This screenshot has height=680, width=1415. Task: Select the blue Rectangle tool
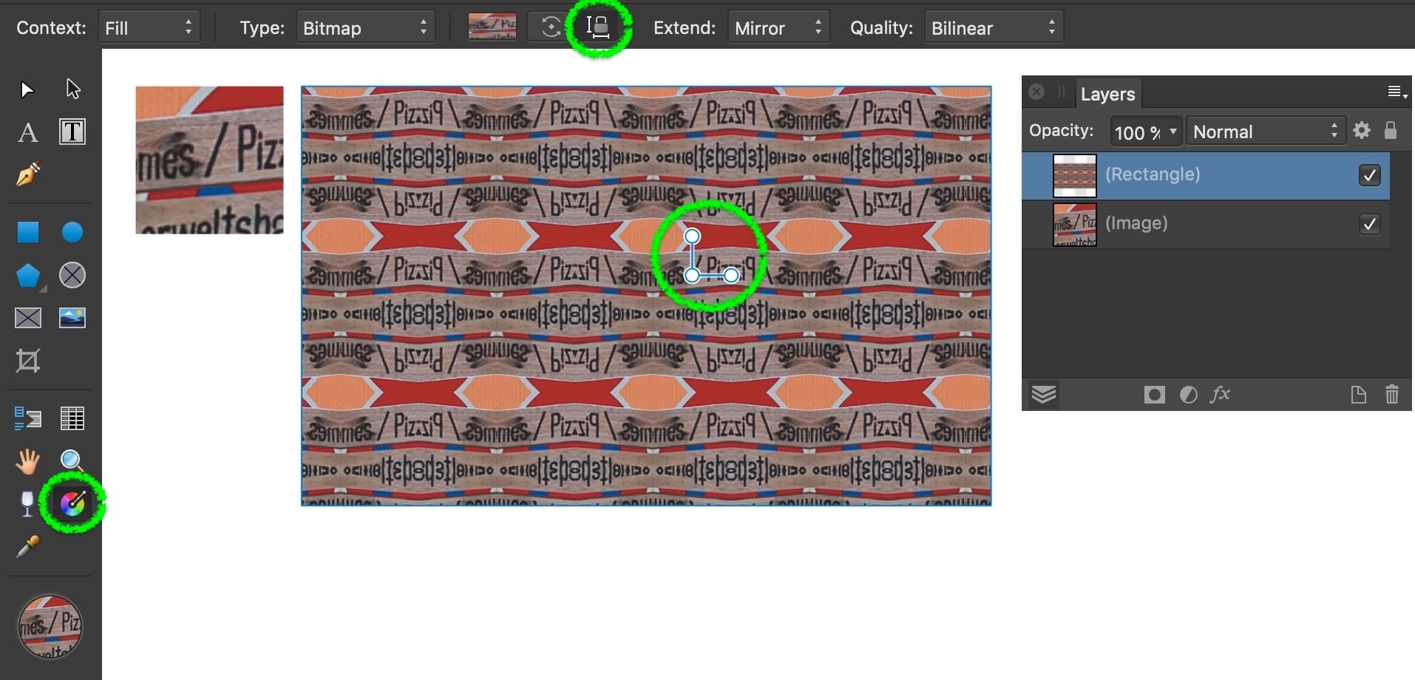coord(28,232)
